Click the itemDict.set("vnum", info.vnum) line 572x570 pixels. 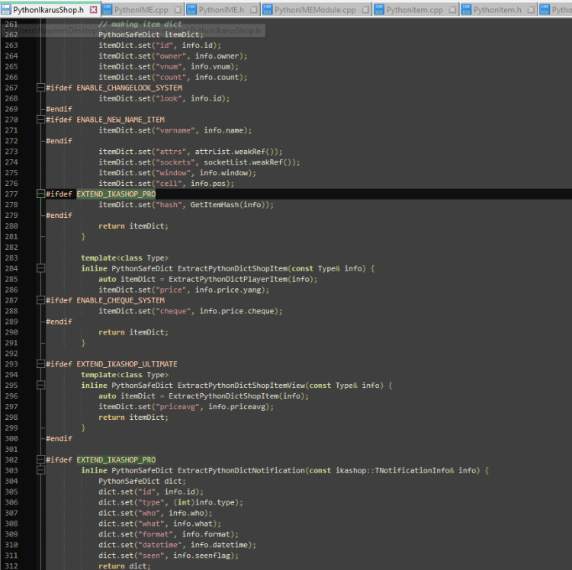(169, 66)
